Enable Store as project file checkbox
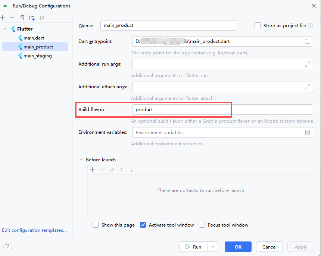Screen dimensions: 321x256 [x=258, y=25]
